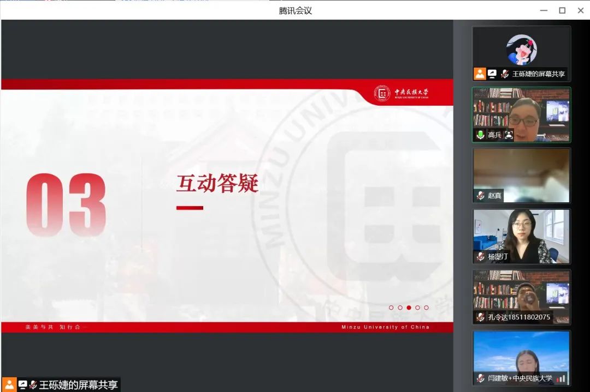The width and height of the screenshot is (590, 392).
Task: Click screen-share icon in bottom-left sharing label
Action: point(22,384)
